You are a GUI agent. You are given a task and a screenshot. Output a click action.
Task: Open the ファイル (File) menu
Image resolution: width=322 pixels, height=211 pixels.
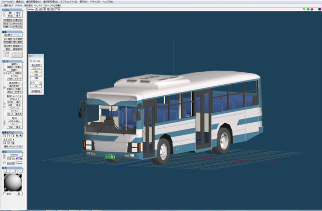7,2
